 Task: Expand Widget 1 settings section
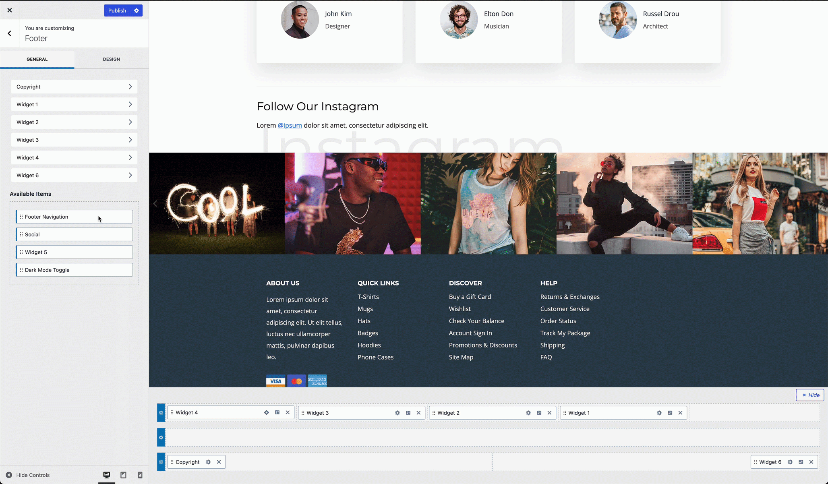pos(74,104)
